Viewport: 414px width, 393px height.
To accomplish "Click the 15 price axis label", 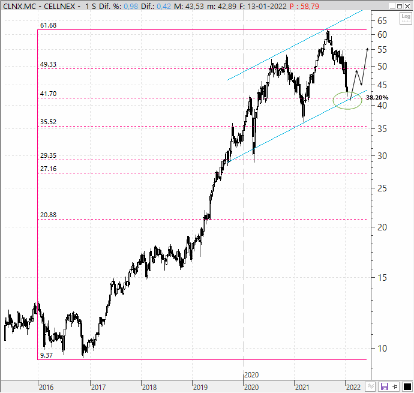I will point(382,278).
